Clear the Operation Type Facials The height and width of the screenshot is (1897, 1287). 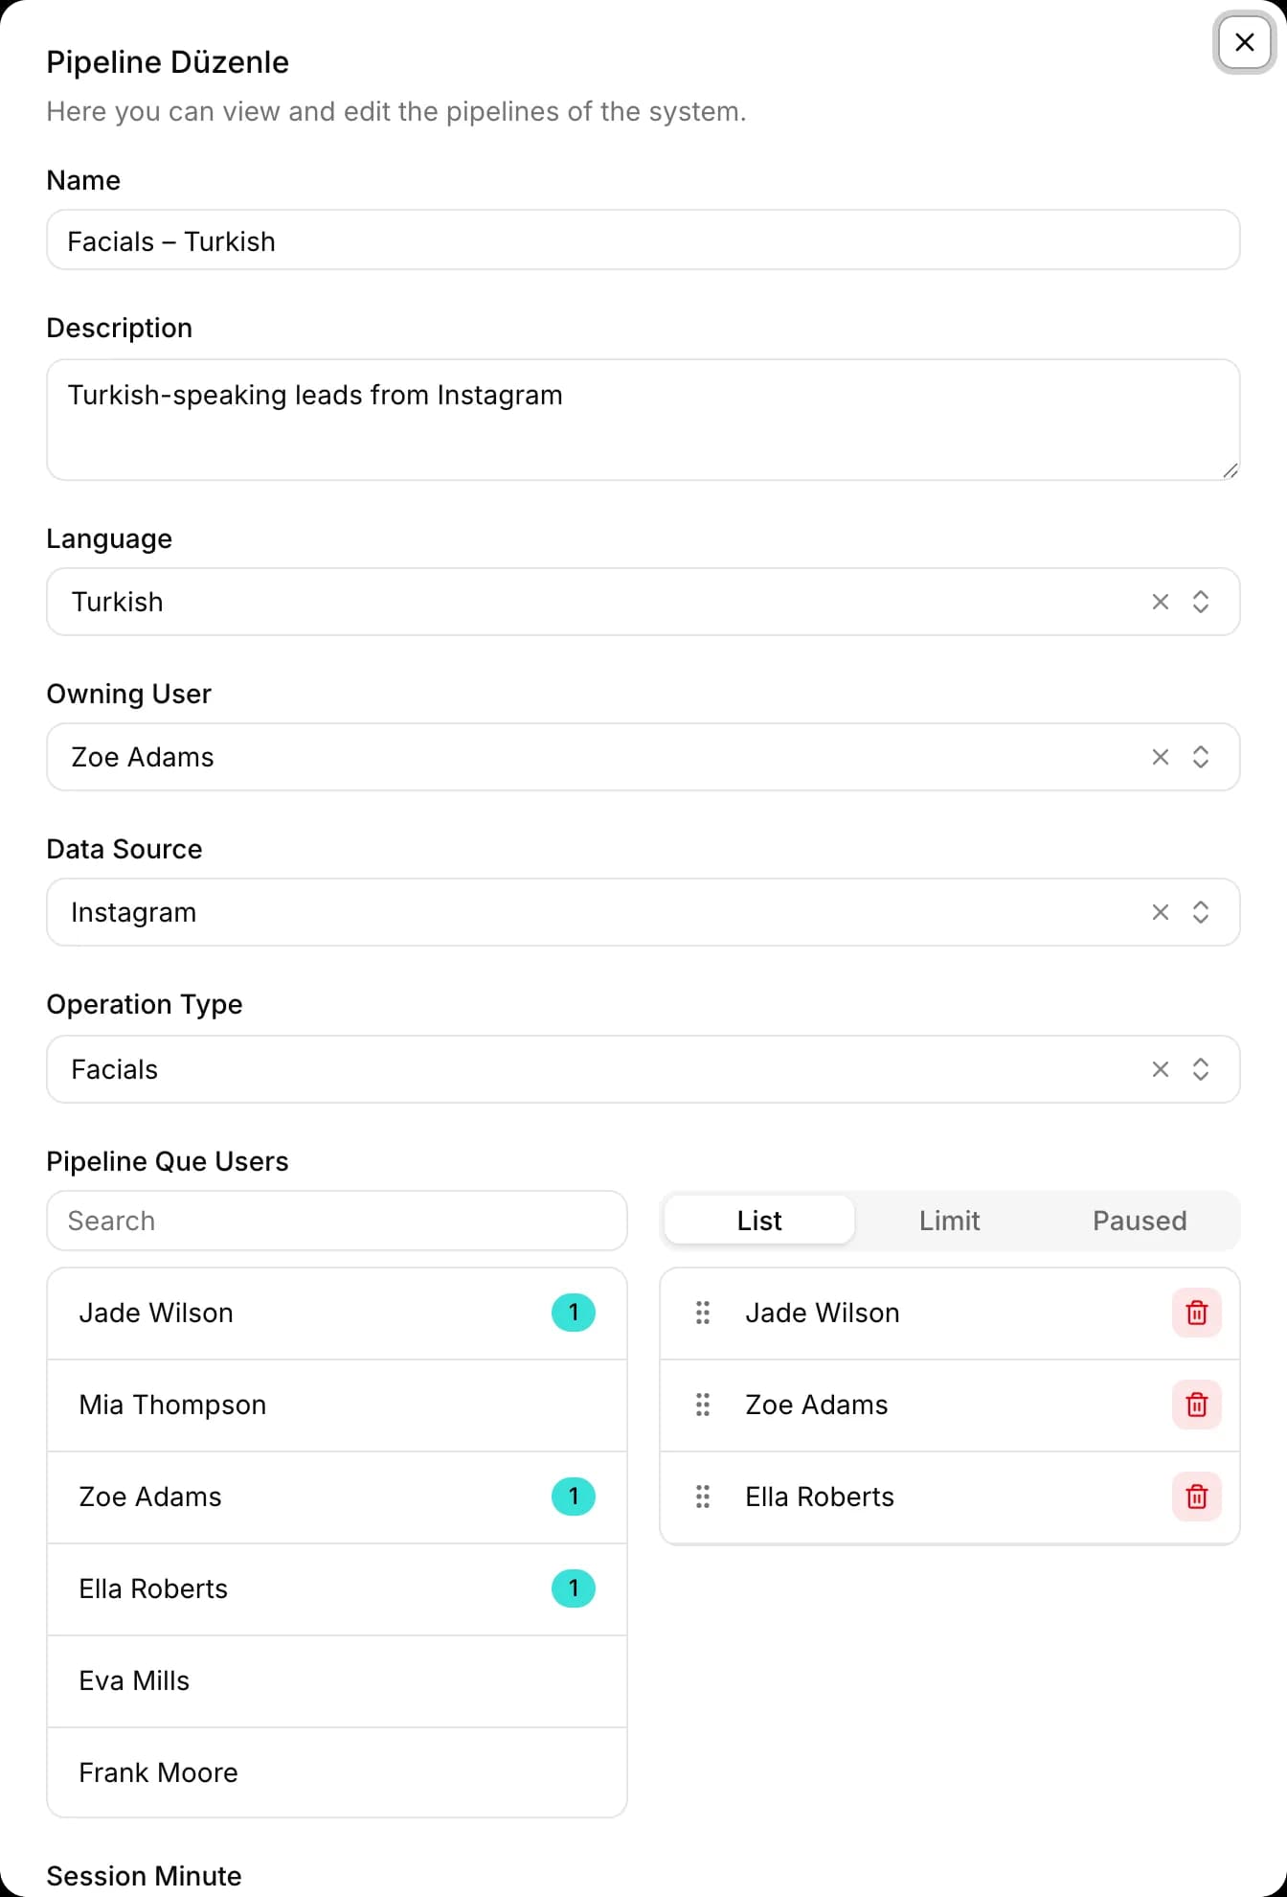click(1161, 1069)
